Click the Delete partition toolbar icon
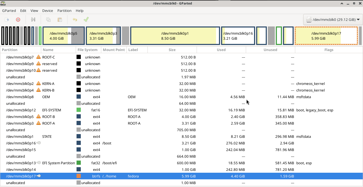The image size is (363, 187). click(18, 20)
